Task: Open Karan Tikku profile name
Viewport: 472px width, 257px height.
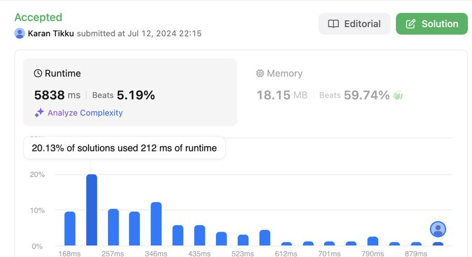Action: pos(51,34)
